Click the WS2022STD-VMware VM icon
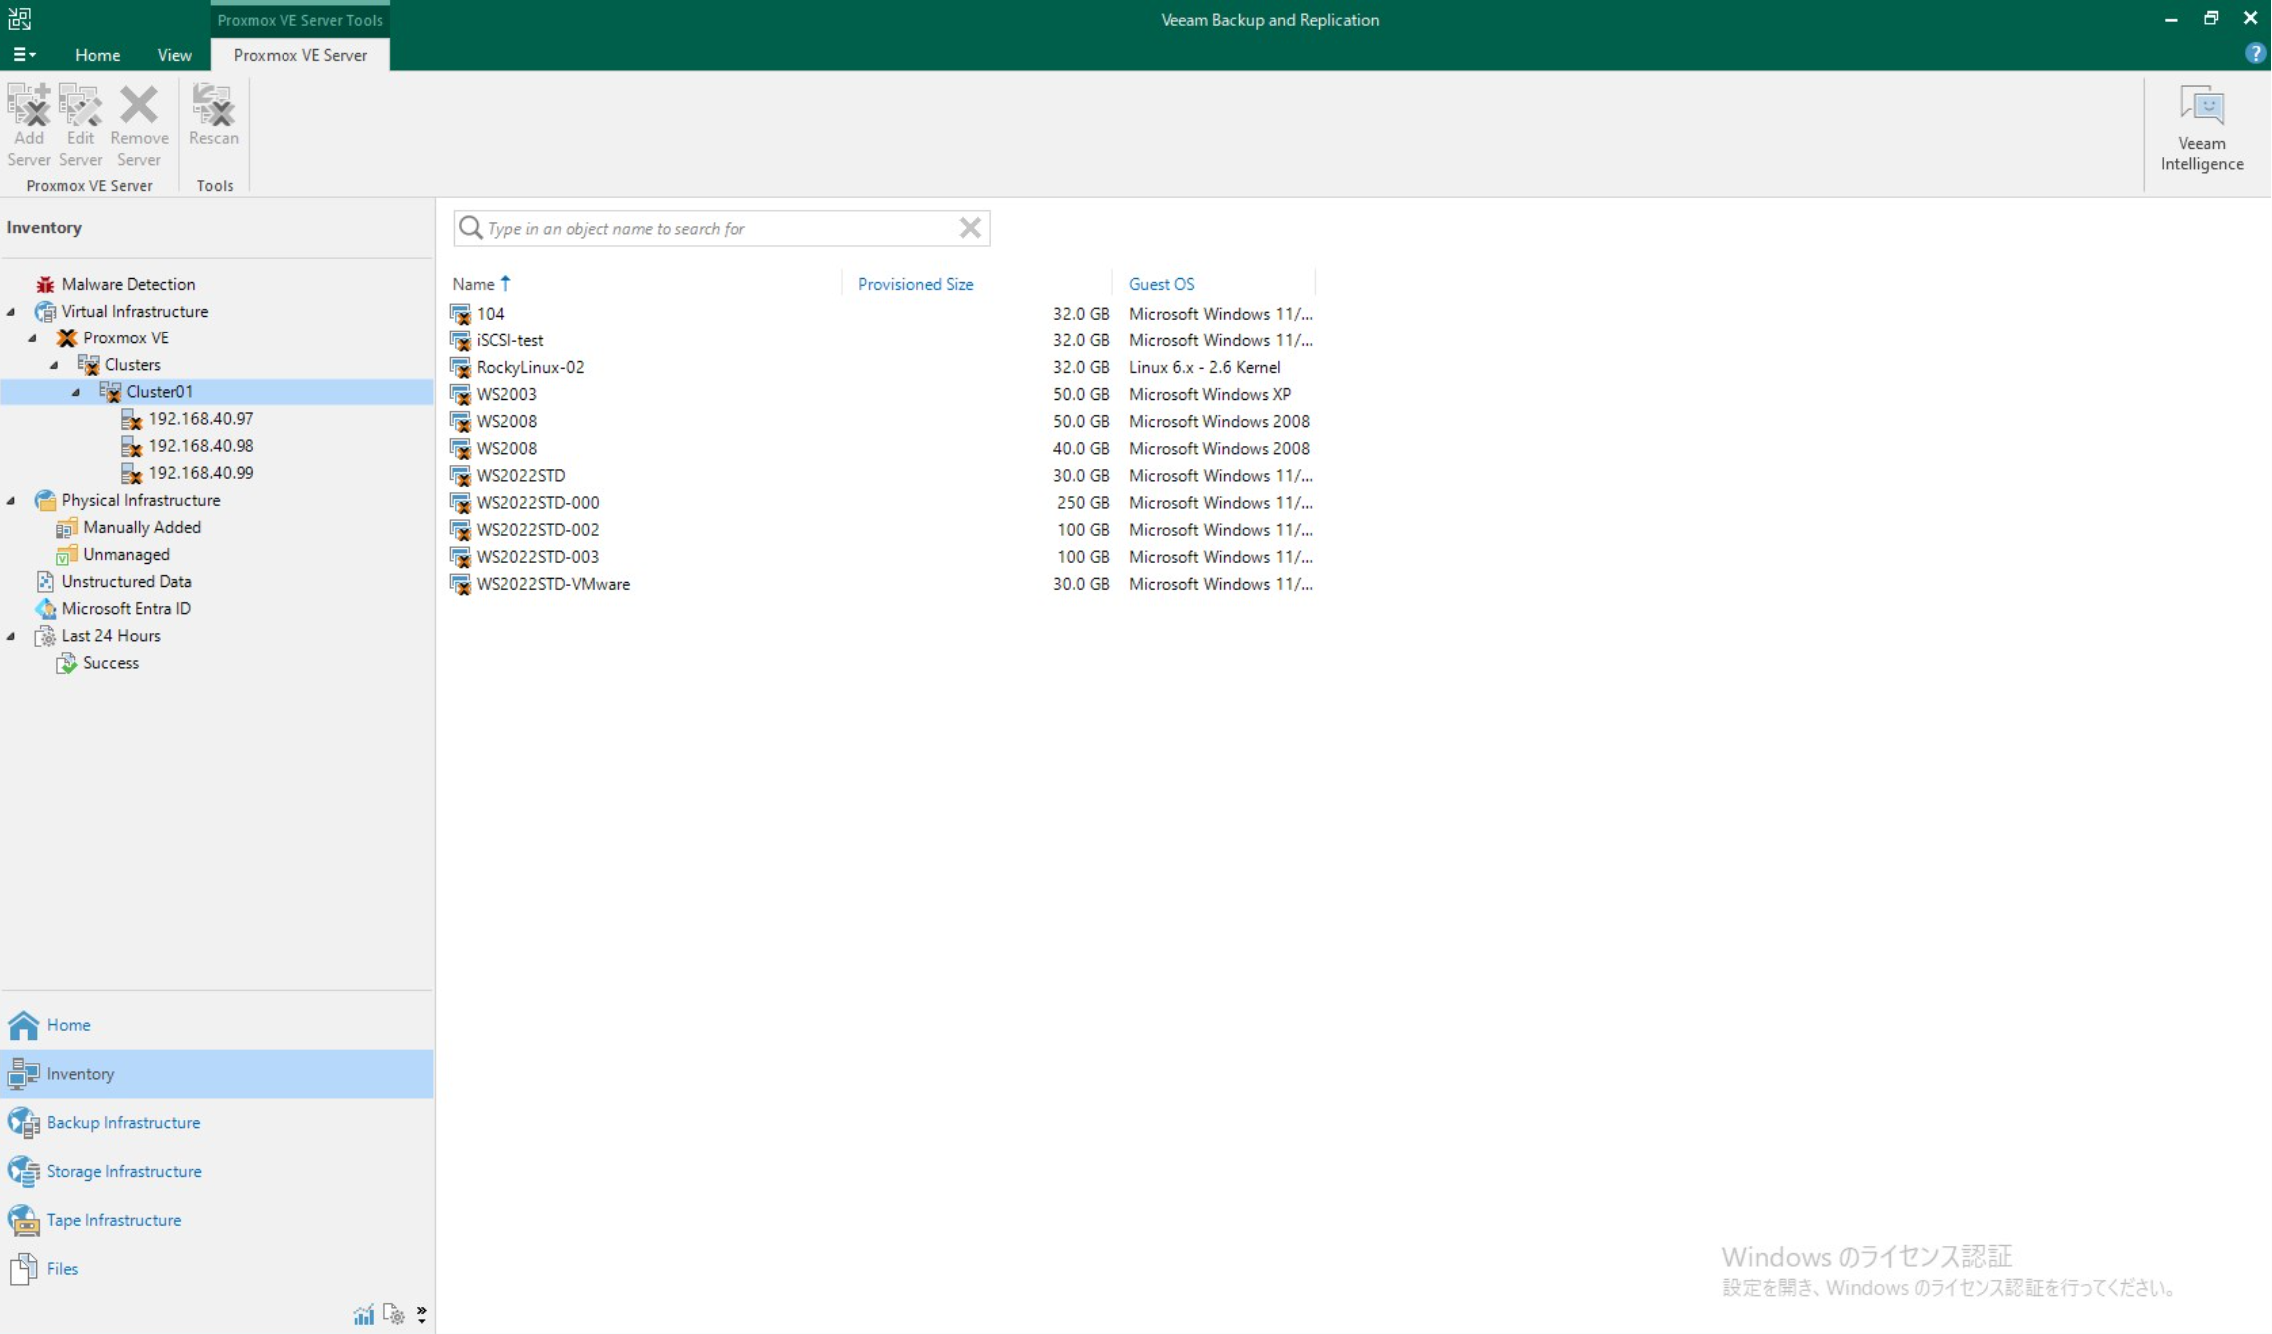This screenshot has width=2272, height=1334. 460,584
